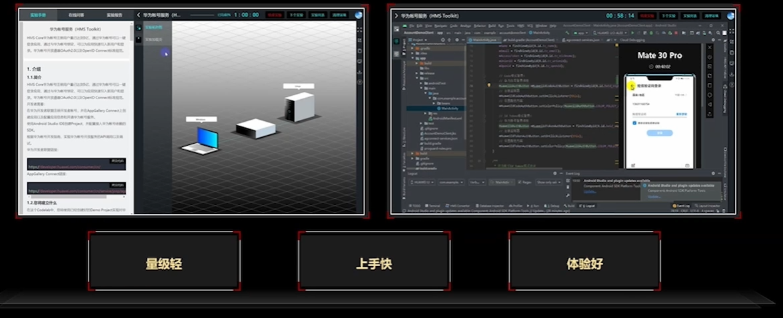Open the HMS Convertor tool window tab

(458, 206)
